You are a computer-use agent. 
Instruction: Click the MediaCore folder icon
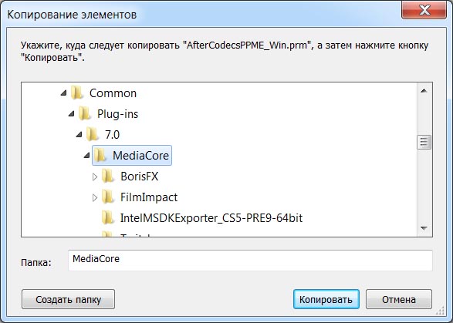pos(100,155)
